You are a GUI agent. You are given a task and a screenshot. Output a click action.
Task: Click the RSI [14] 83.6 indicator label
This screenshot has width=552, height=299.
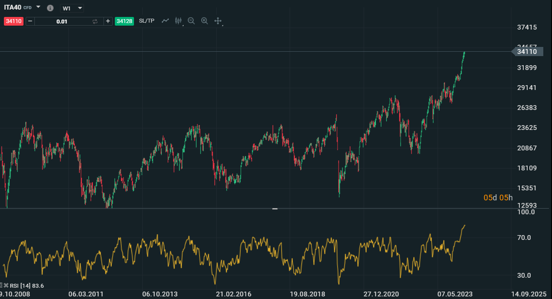tap(27, 286)
